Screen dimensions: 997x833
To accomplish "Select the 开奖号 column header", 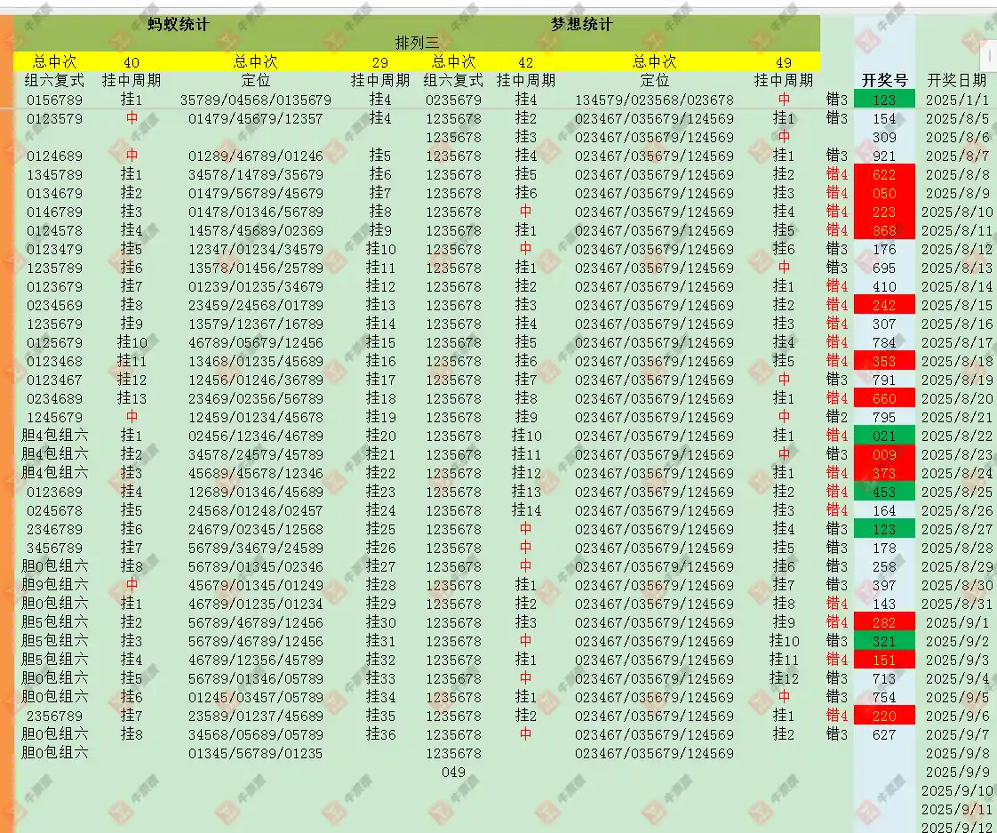I will pyautogui.click(x=884, y=80).
